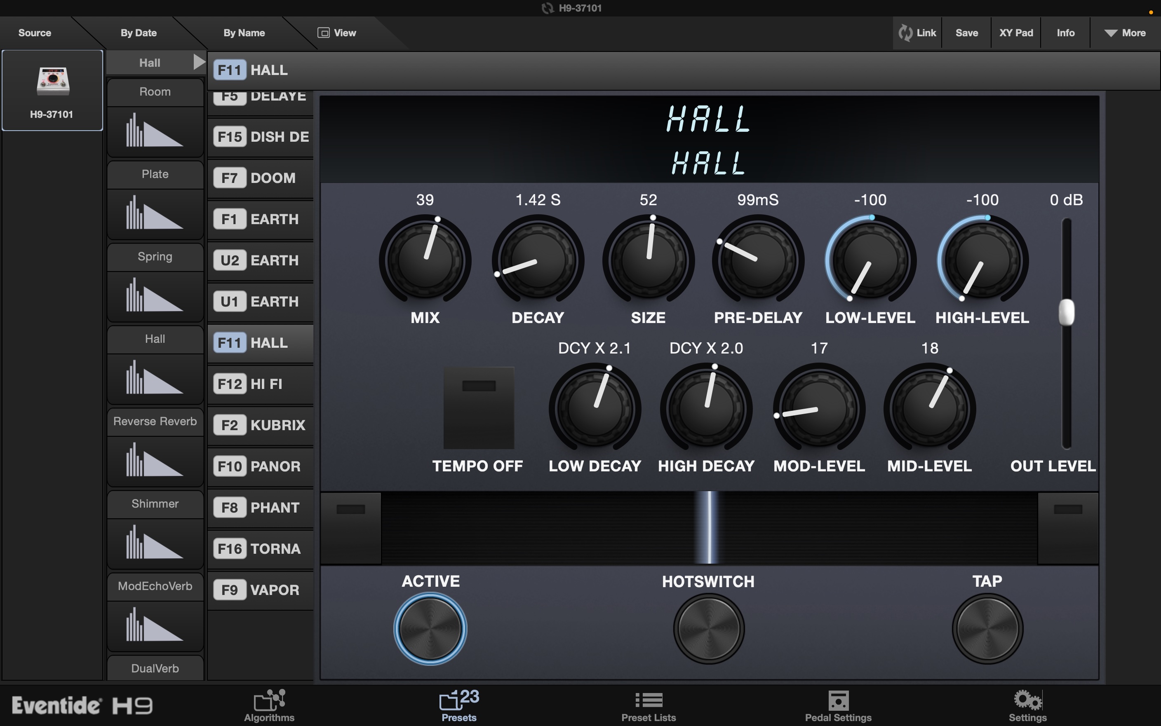The width and height of the screenshot is (1161, 726).
Task: Expand the Hall category disclosure arrow
Action: click(x=199, y=62)
